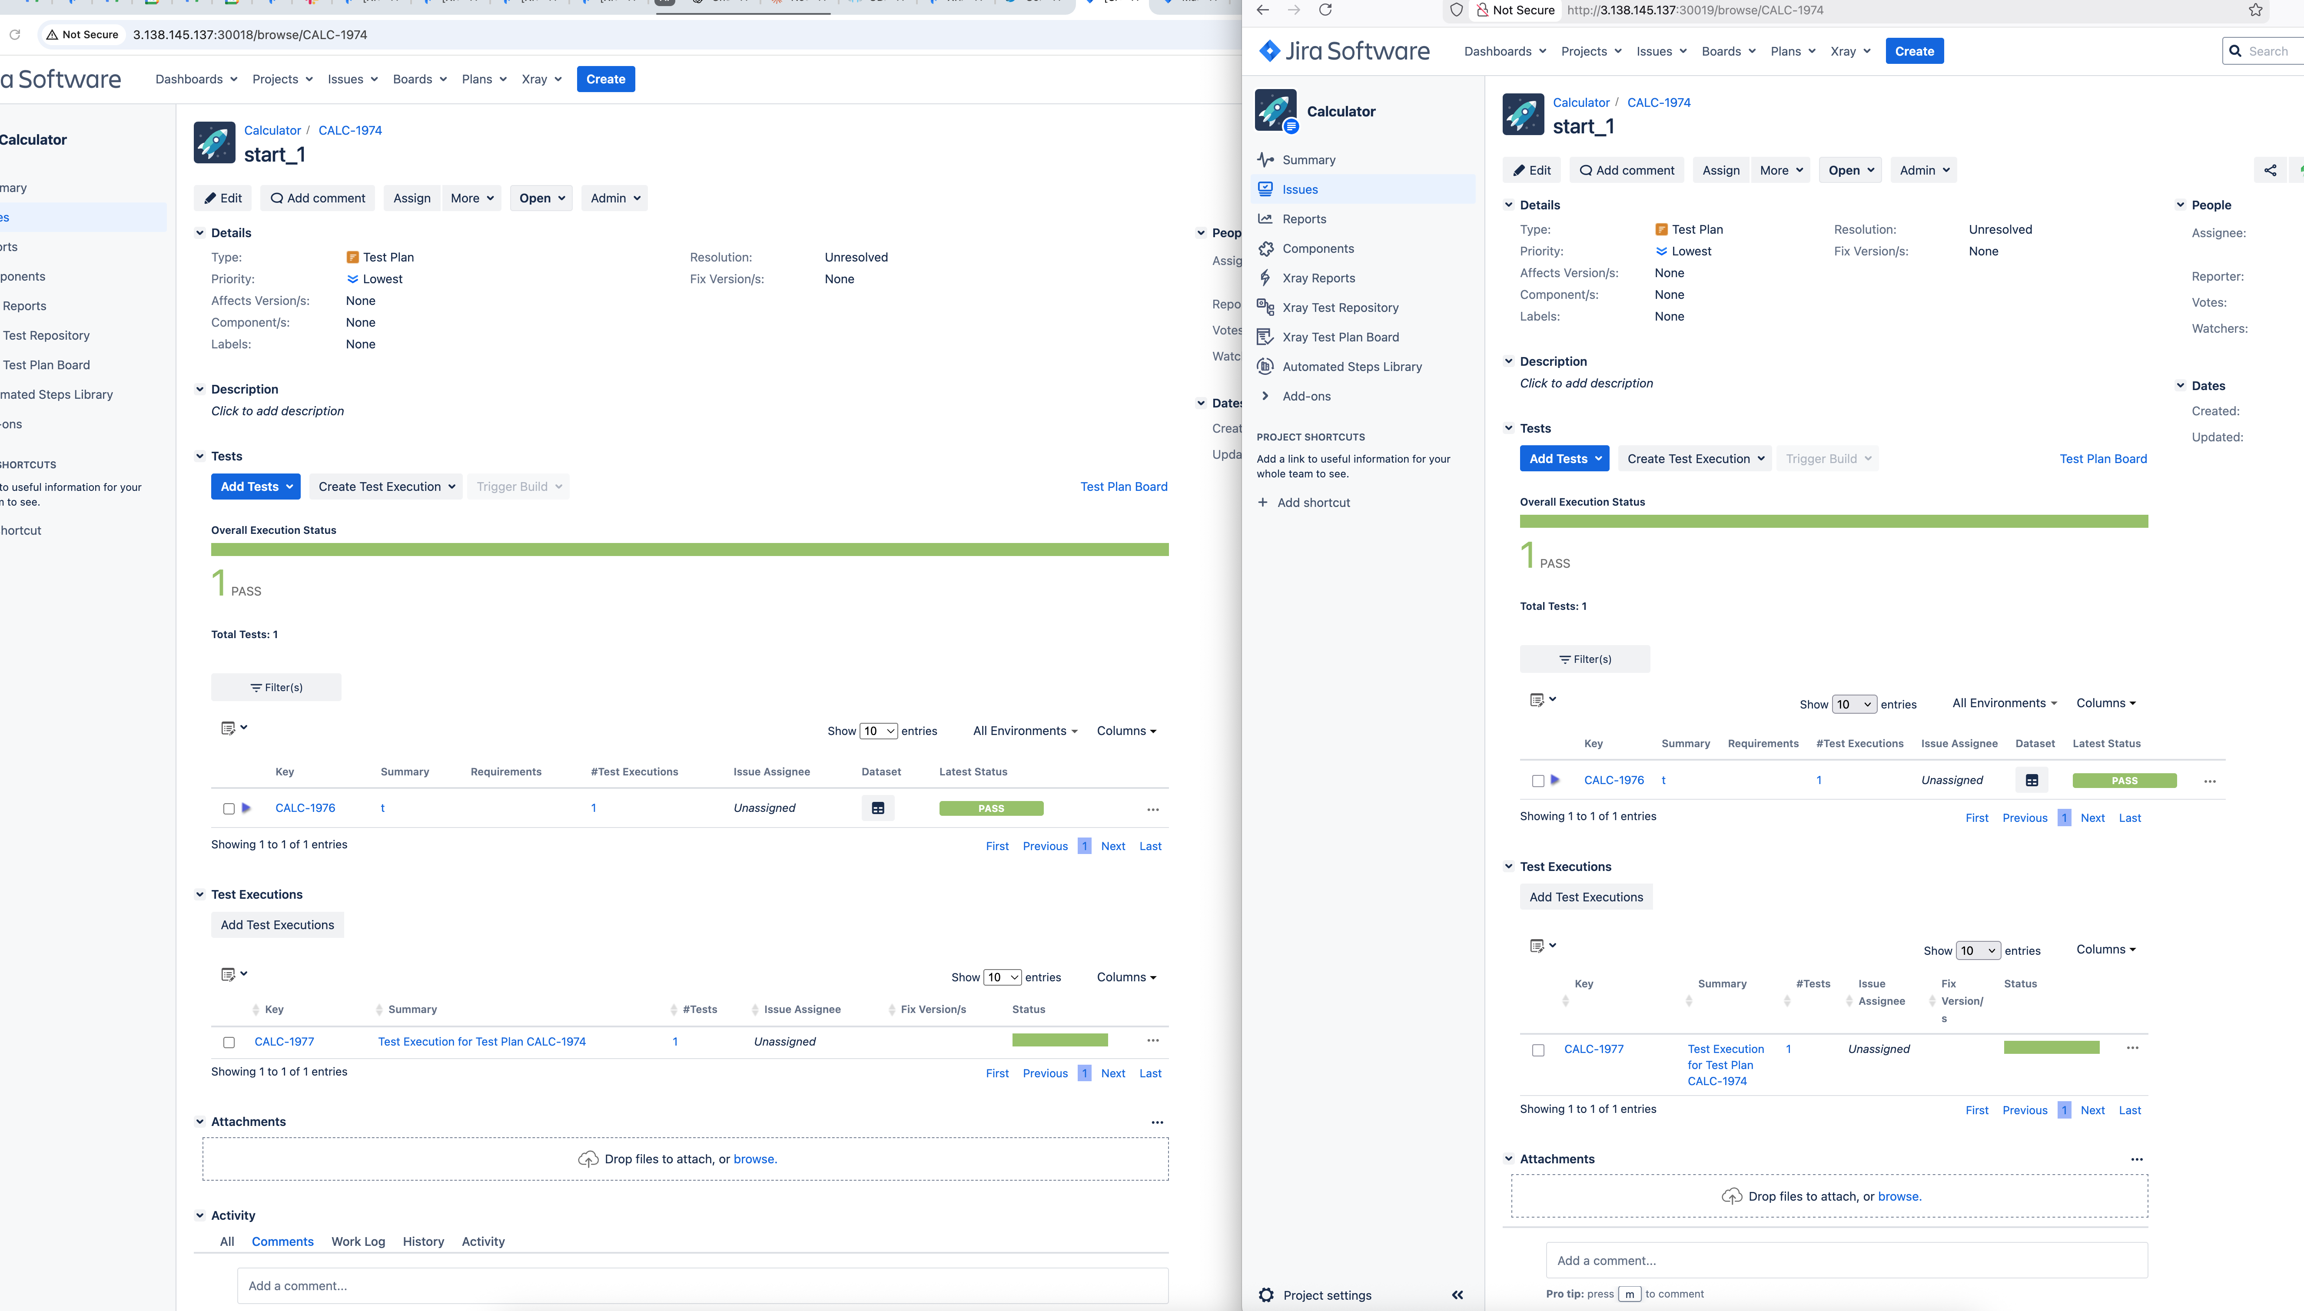Image resolution: width=2304 pixels, height=1311 pixels.
Task: Click Add Test Executions button right window
Action: (x=1585, y=897)
